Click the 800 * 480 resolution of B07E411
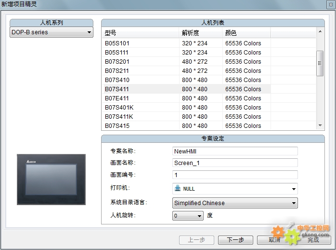The width and height of the screenshot is (336, 250). coord(194,98)
